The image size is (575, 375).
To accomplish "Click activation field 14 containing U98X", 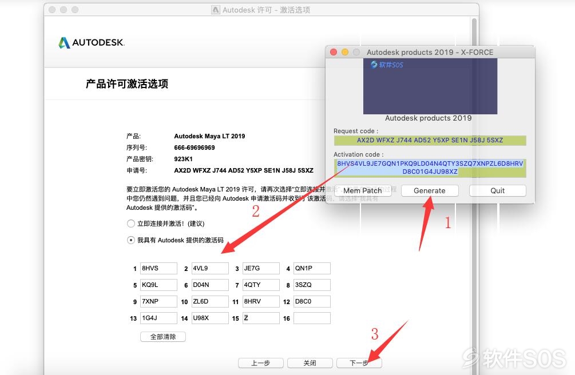I will click(x=210, y=318).
